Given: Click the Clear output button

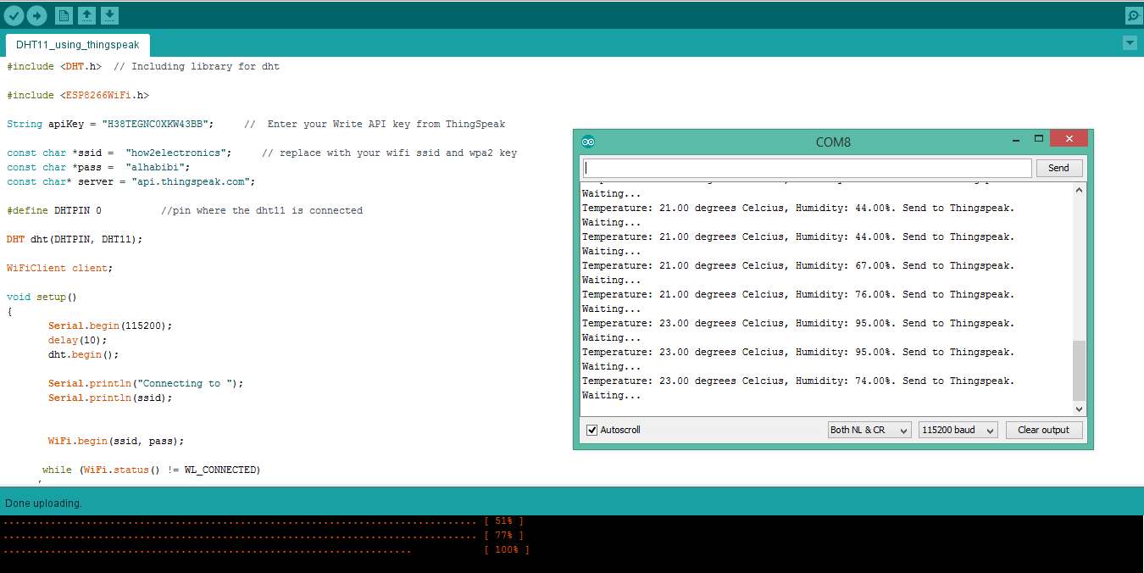Looking at the screenshot, I should [1044, 430].
